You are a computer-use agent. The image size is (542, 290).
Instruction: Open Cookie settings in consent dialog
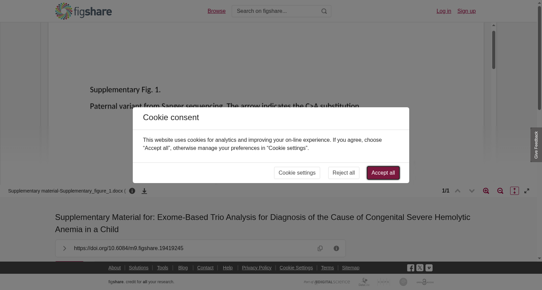(x=297, y=173)
